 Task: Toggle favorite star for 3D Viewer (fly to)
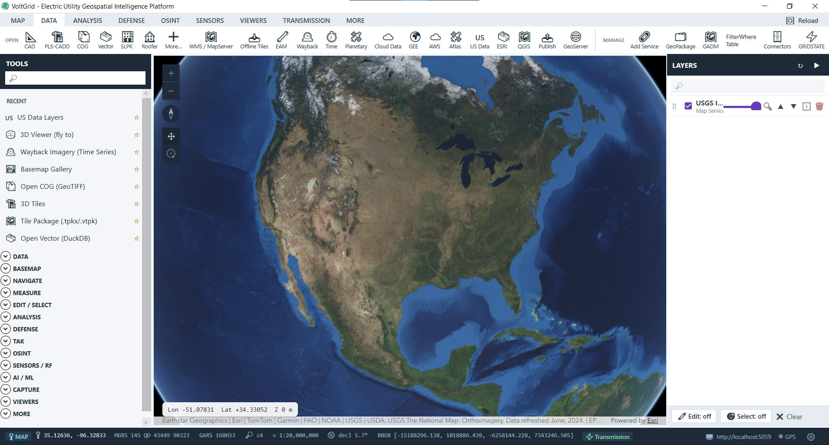coord(136,135)
